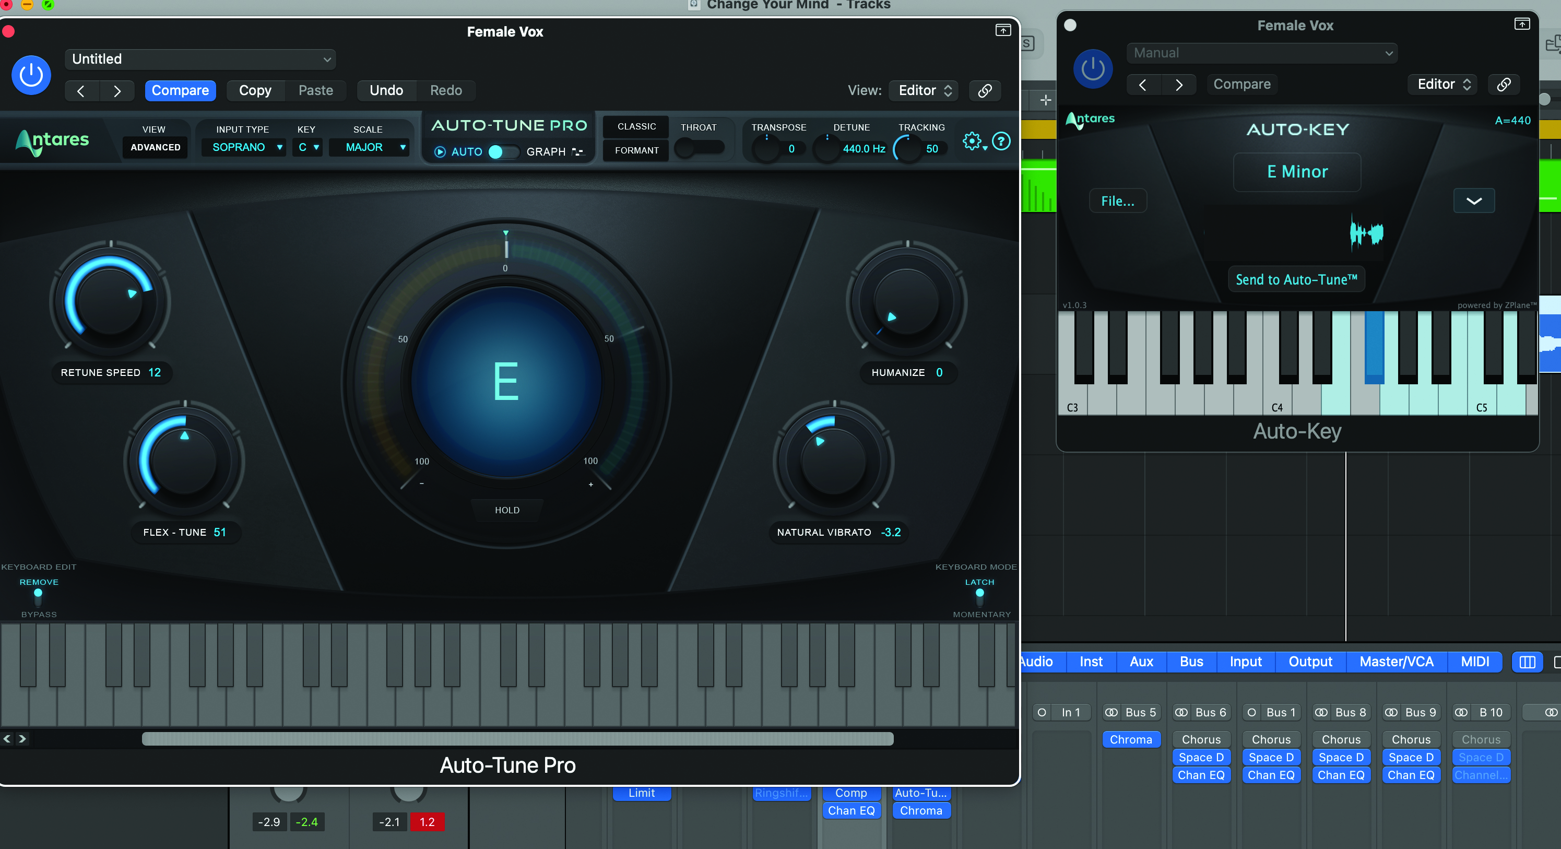Click the Retune Speed knob

coord(110,301)
